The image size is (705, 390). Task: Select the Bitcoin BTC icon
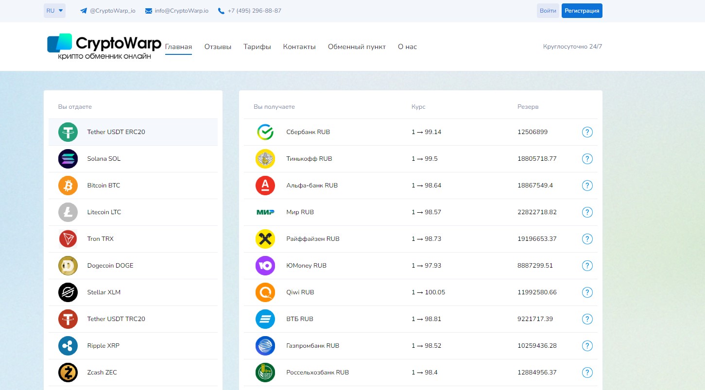[68, 186]
